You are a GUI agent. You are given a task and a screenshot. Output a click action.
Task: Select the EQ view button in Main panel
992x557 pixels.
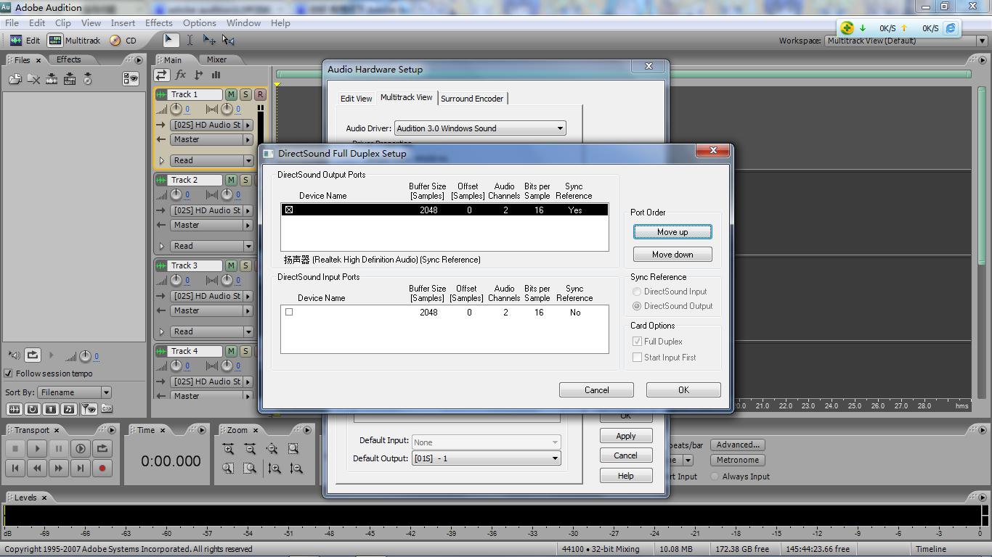click(x=216, y=75)
